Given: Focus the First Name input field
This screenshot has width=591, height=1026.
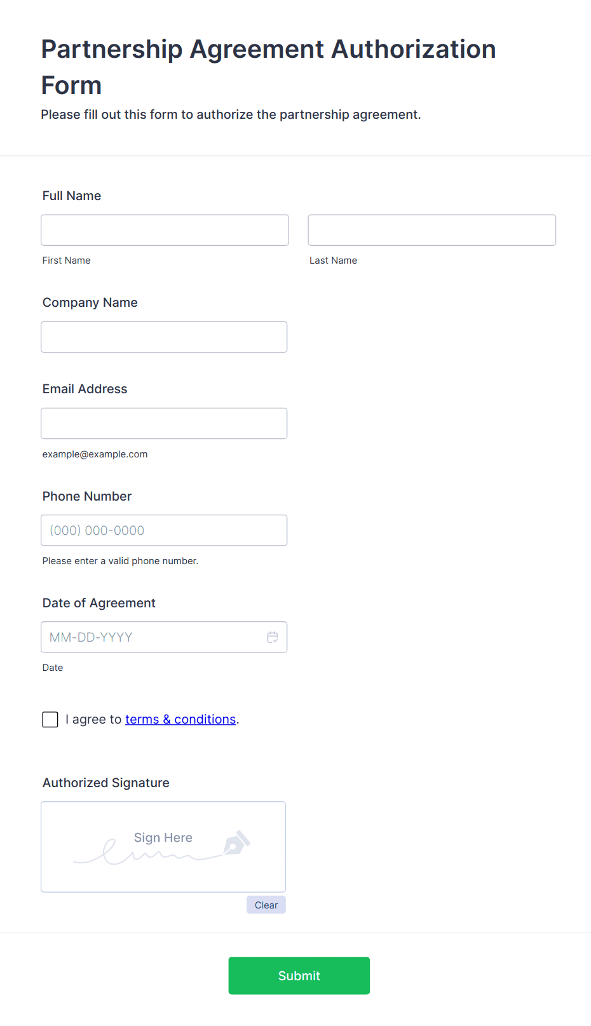Looking at the screenshot, I should pos(165,230).
